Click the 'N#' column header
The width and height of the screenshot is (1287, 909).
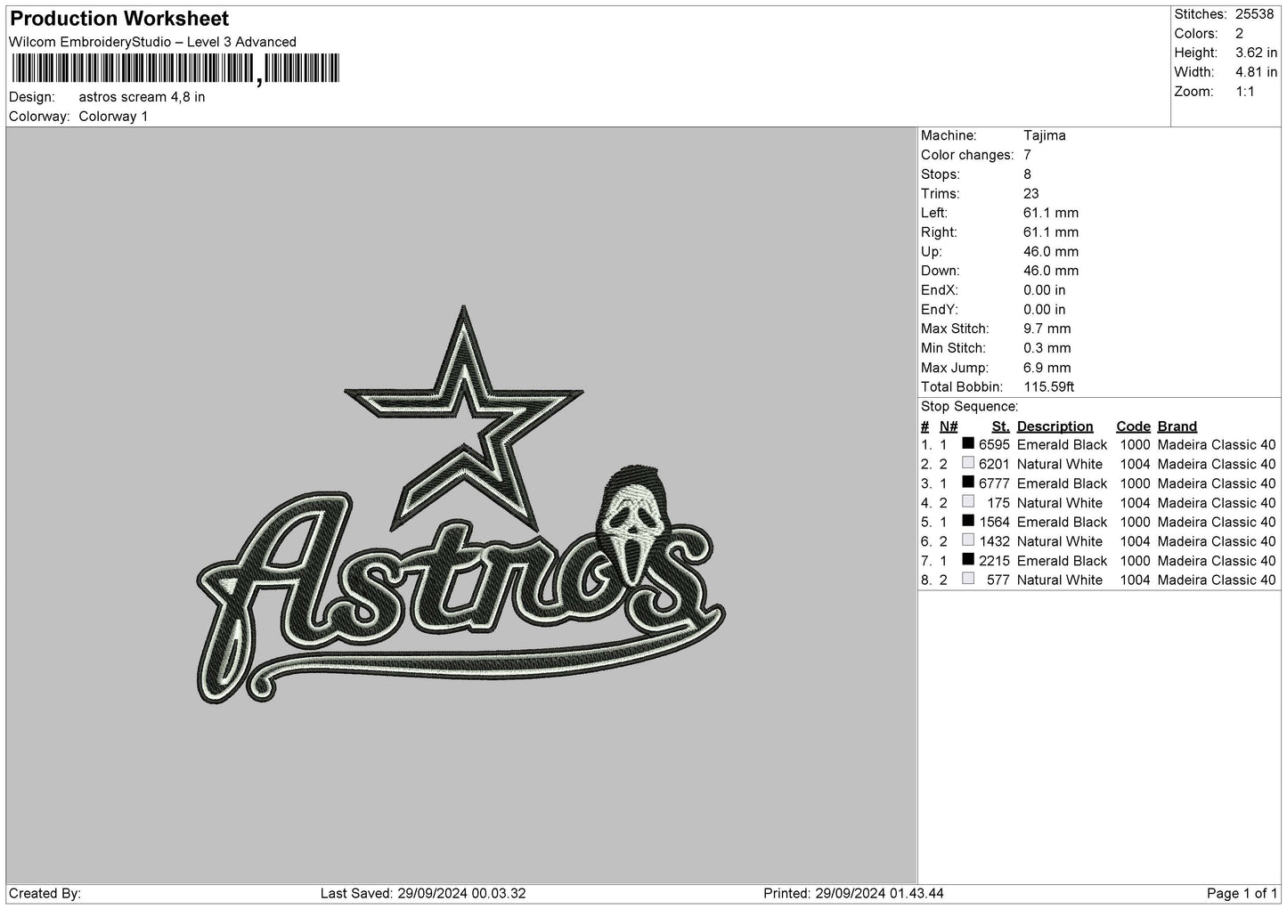tap(949, 426)
